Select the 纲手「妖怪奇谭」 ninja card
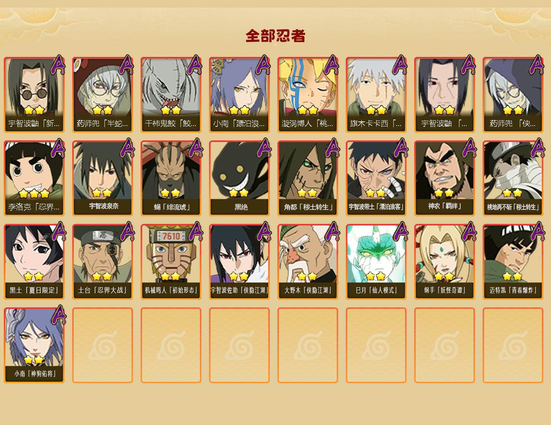 coord(445,261)
